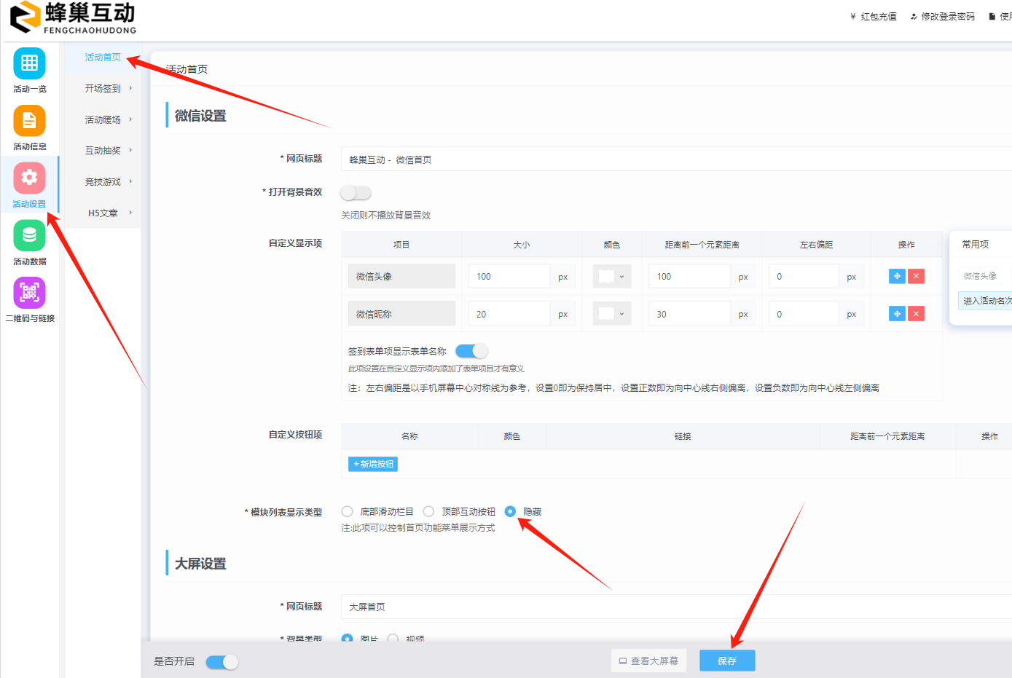Click the 保存 button

click(727, 661)
